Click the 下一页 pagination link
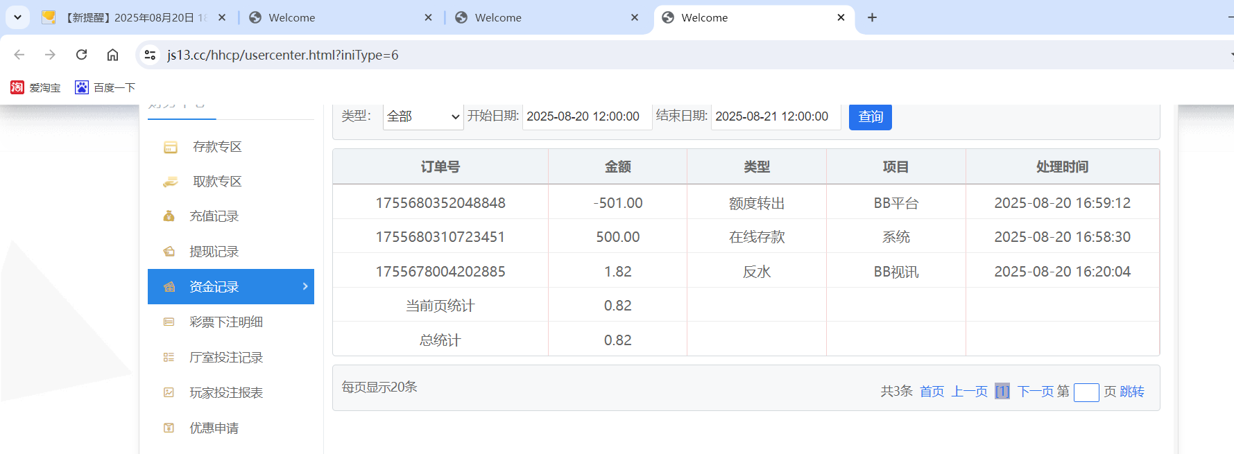The image size is (1234, 454). [x=1033, y=392]
